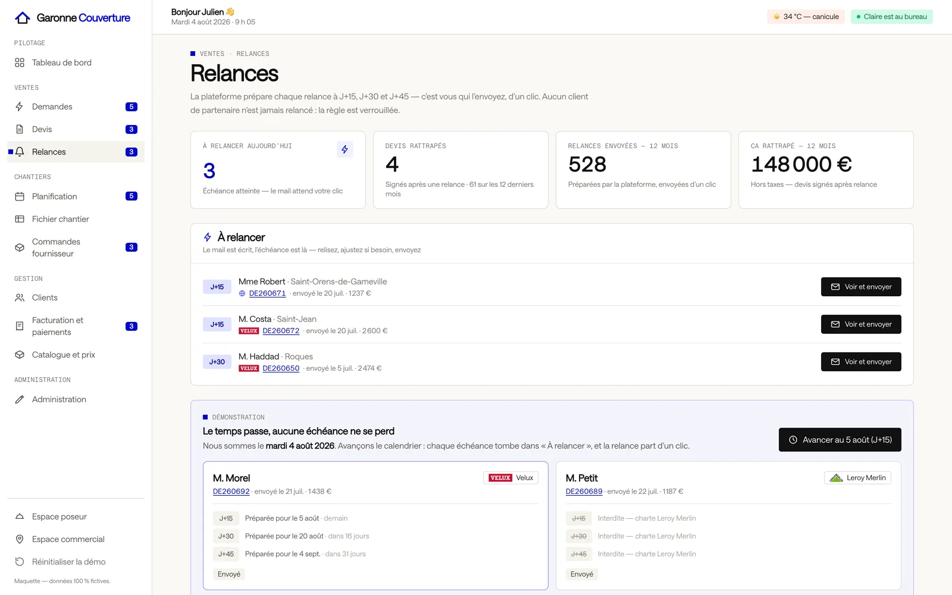
Task: Open quote link DE260671
Action: coord(267,293)
